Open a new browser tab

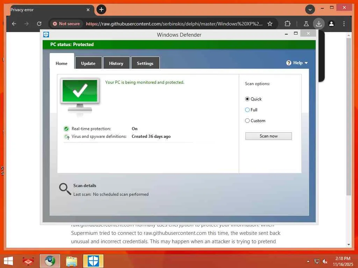[x=101, y=9]
